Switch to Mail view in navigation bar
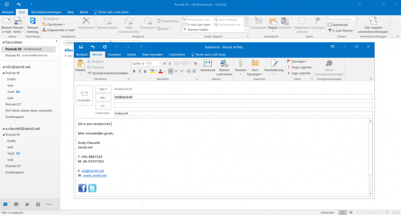 click(x=5, y=204)
